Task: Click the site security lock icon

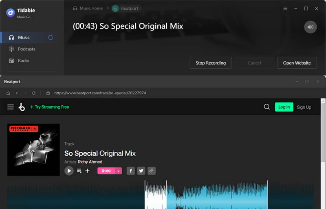Action: (x=48, y=93)
